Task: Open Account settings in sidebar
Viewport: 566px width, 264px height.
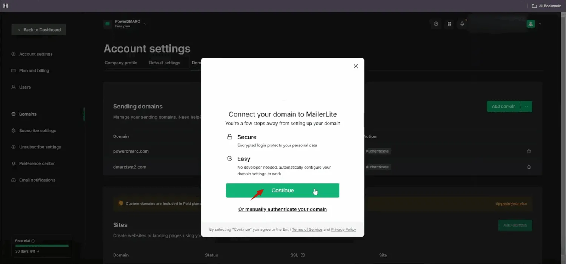Action: (36, 54)
